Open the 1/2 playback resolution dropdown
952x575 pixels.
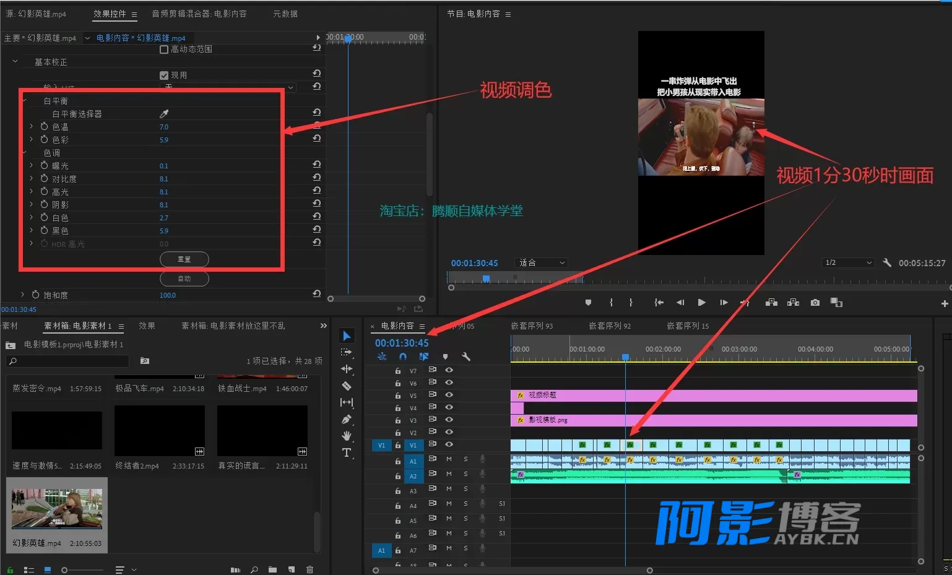[848, 262]
